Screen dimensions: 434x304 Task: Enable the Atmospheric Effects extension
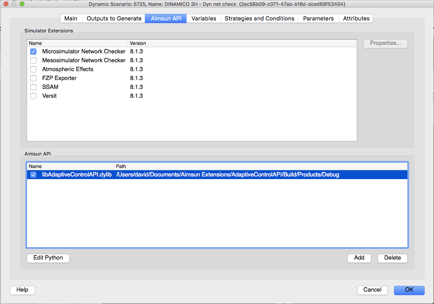point(33,69)
